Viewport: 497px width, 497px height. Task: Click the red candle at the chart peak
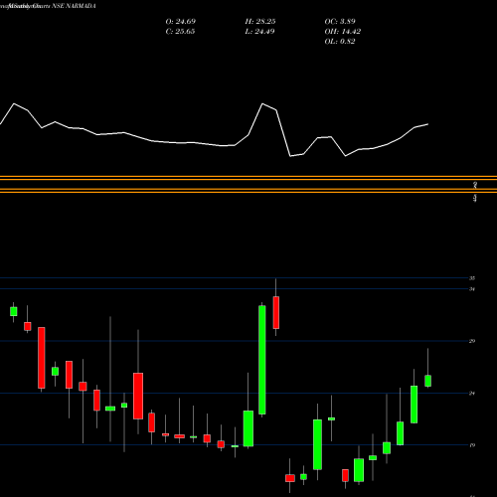tap(276, 312)
